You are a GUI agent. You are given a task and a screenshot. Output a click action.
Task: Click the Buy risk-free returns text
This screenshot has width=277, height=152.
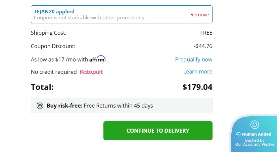point(100,106)
